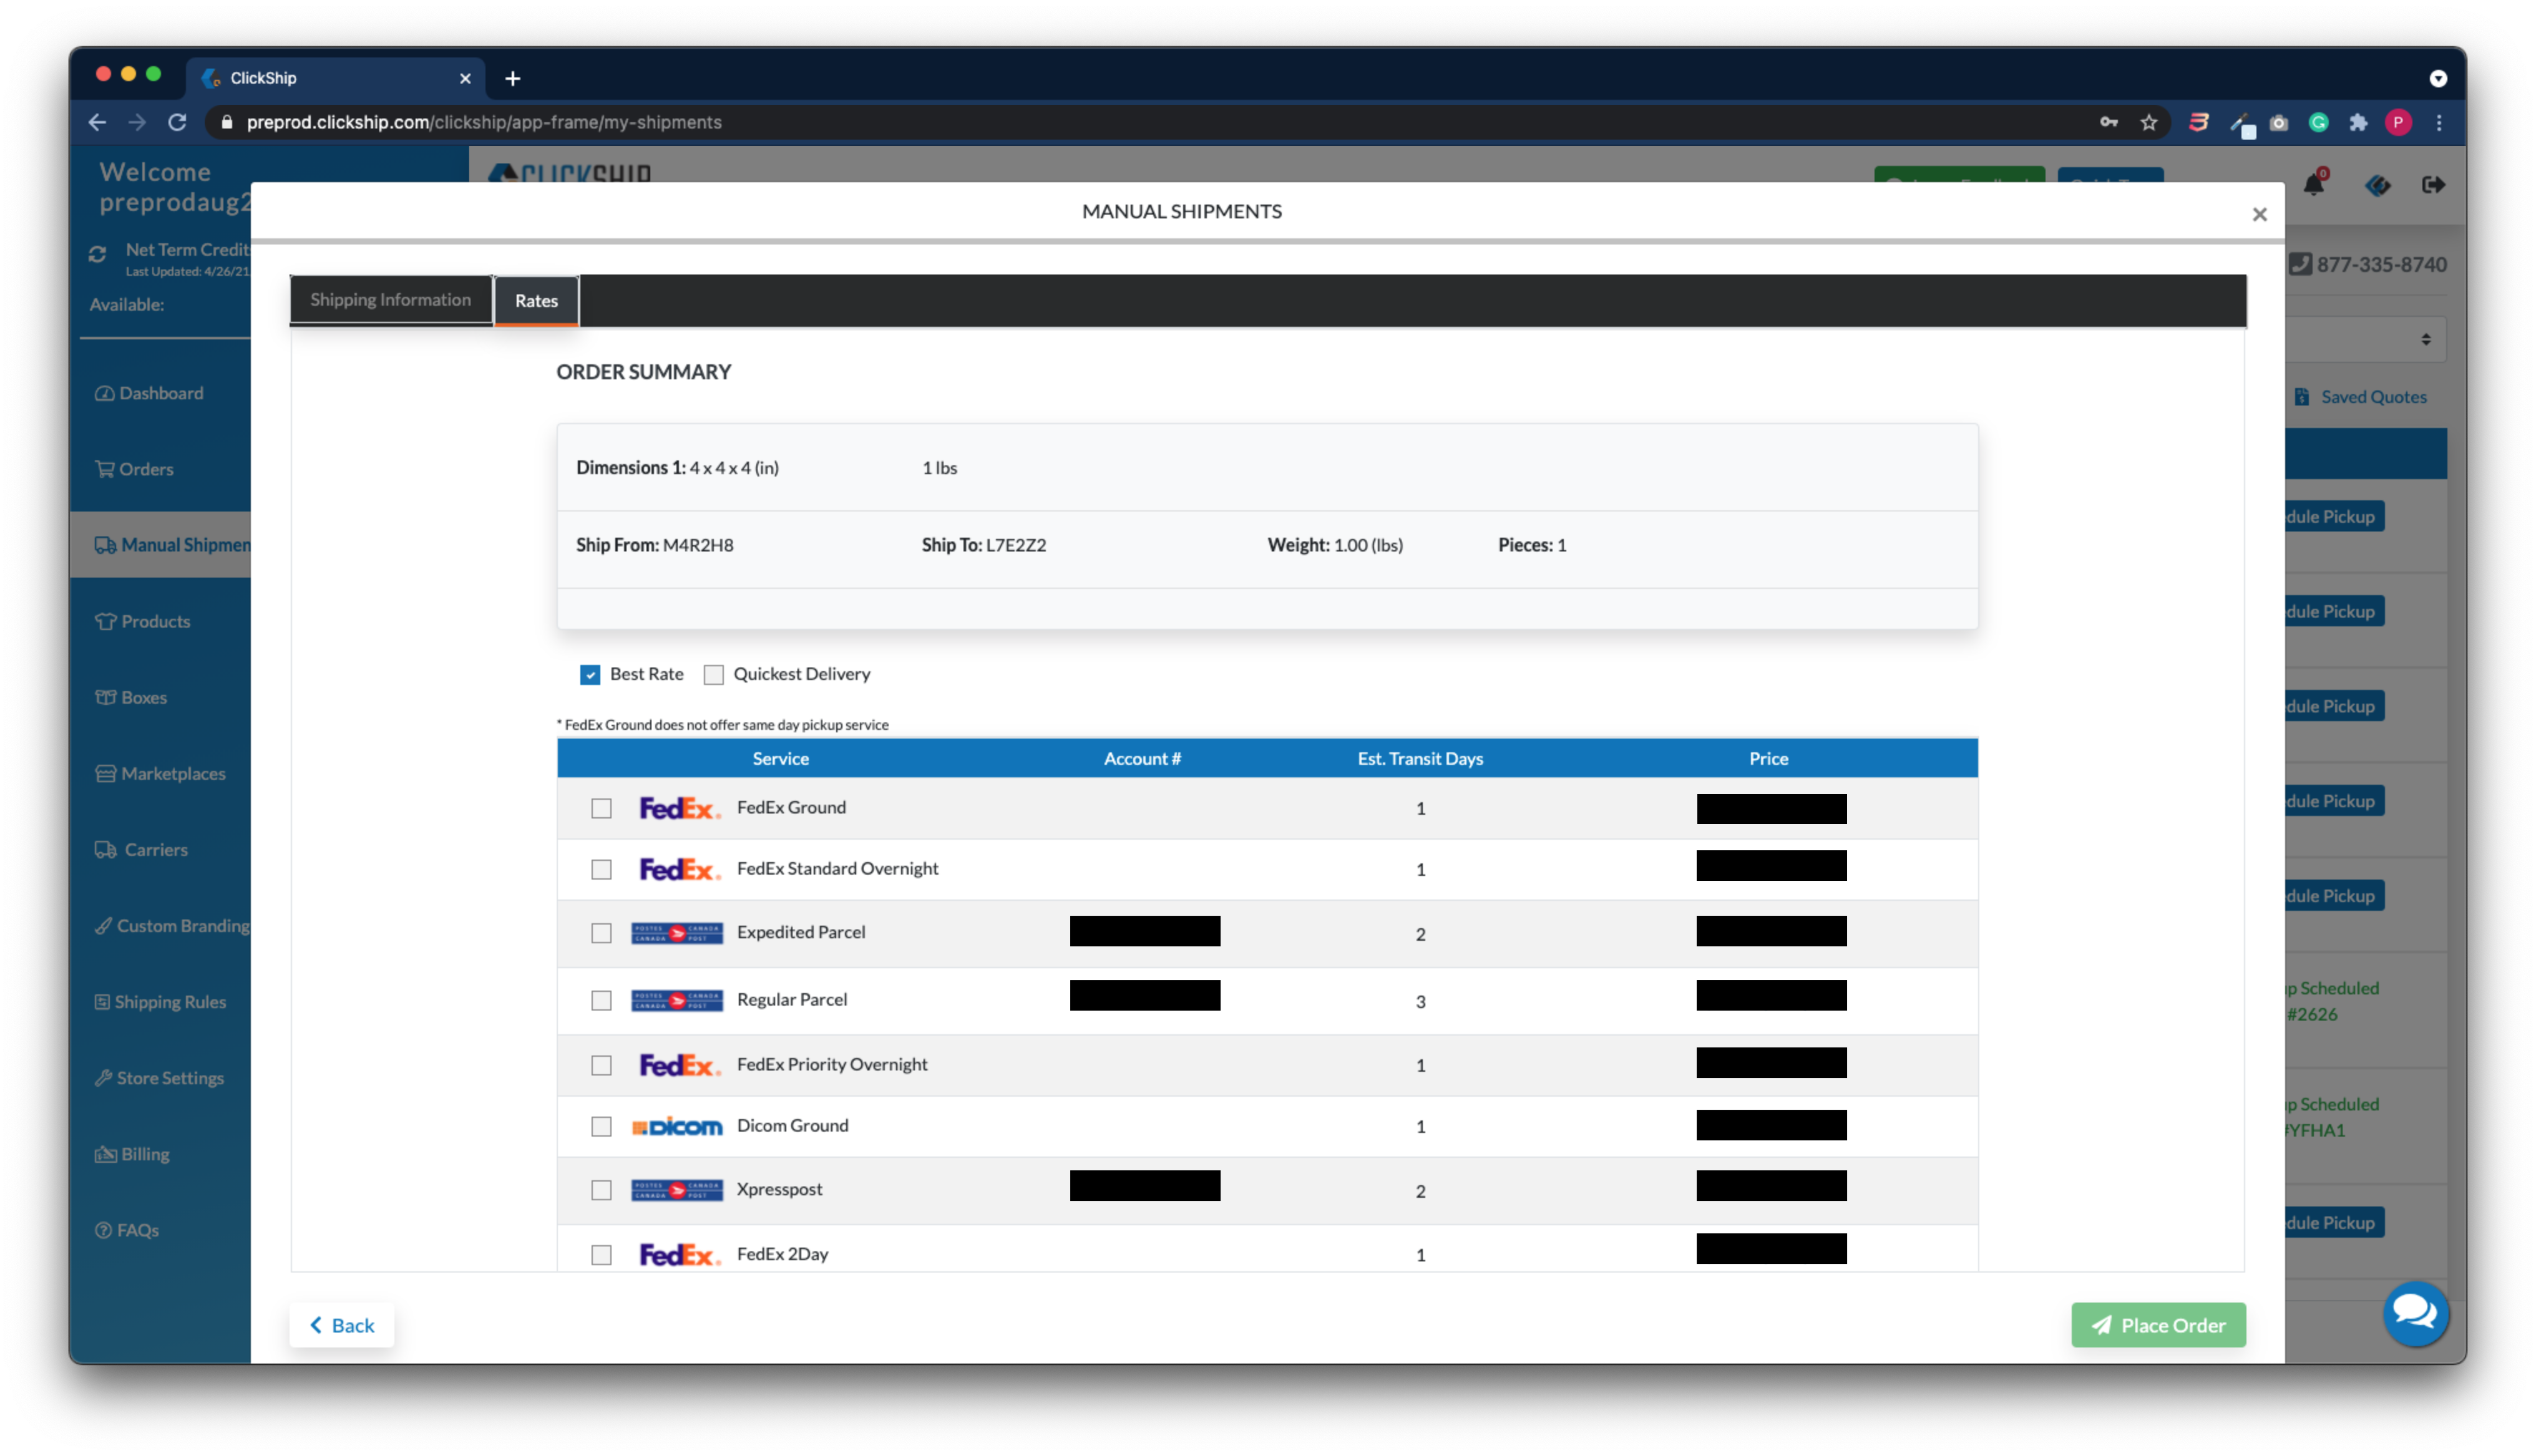Enable the Quickest Delivery checkbox
2536x1456 pixels.
tap(713, 675)
